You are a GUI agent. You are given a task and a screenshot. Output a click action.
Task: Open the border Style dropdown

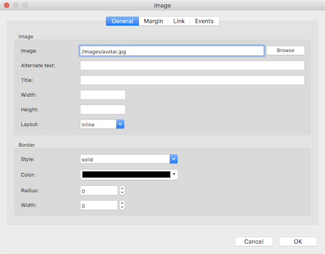click(129, 159)
